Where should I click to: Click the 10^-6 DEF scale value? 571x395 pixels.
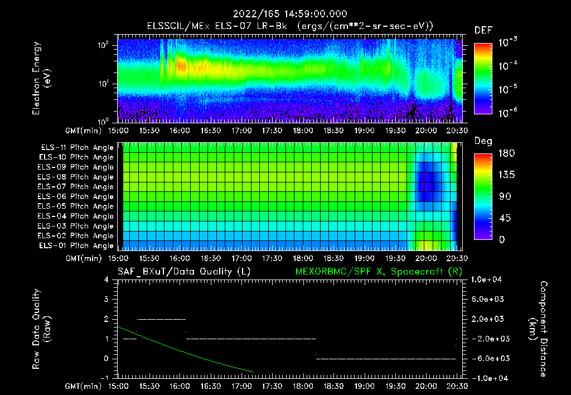point(507,113)
